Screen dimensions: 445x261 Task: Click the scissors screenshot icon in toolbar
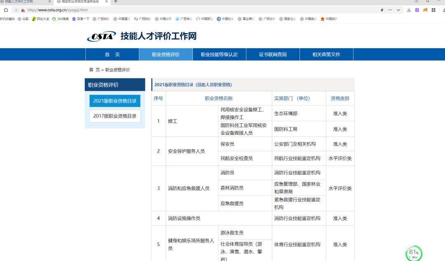[x=409, y=10]
